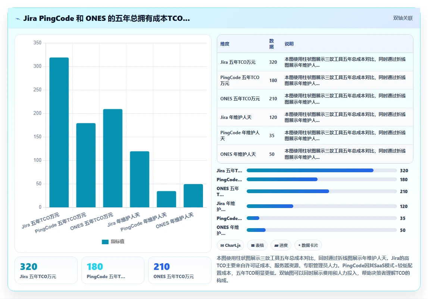The width and height of the screenshot is (428, 299).
Task: Click the ONES 五年TCO万元 bar in chart
Action: pos(113,158)
